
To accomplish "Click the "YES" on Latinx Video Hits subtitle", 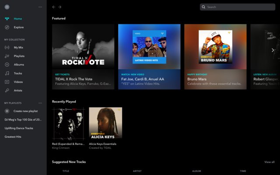I will [140, 84].
